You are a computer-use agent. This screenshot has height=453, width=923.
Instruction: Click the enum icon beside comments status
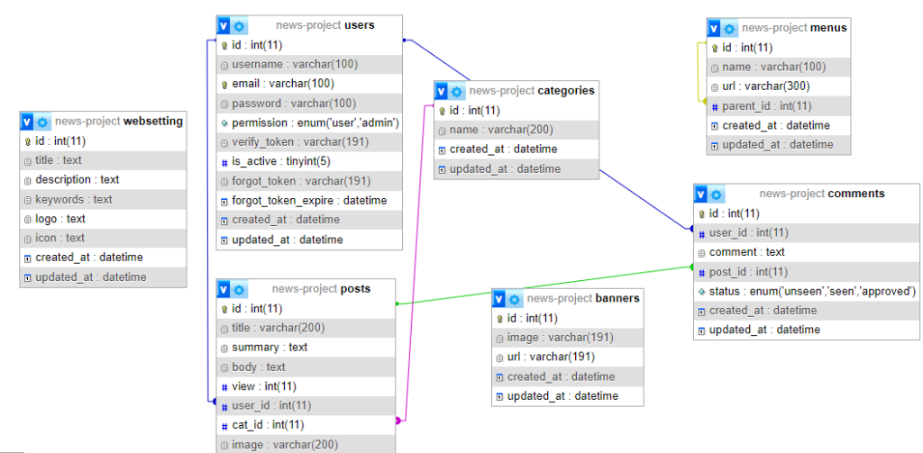pos(701,291)
